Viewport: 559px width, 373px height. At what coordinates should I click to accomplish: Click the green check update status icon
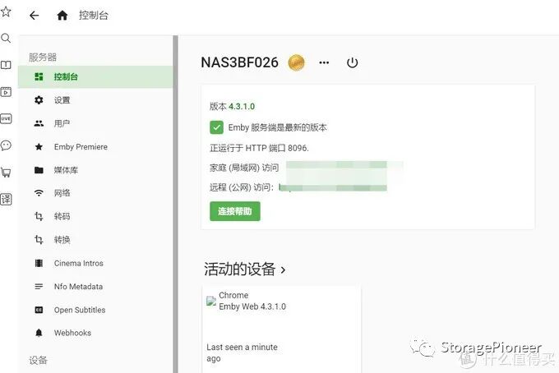[x=216, y=127]
